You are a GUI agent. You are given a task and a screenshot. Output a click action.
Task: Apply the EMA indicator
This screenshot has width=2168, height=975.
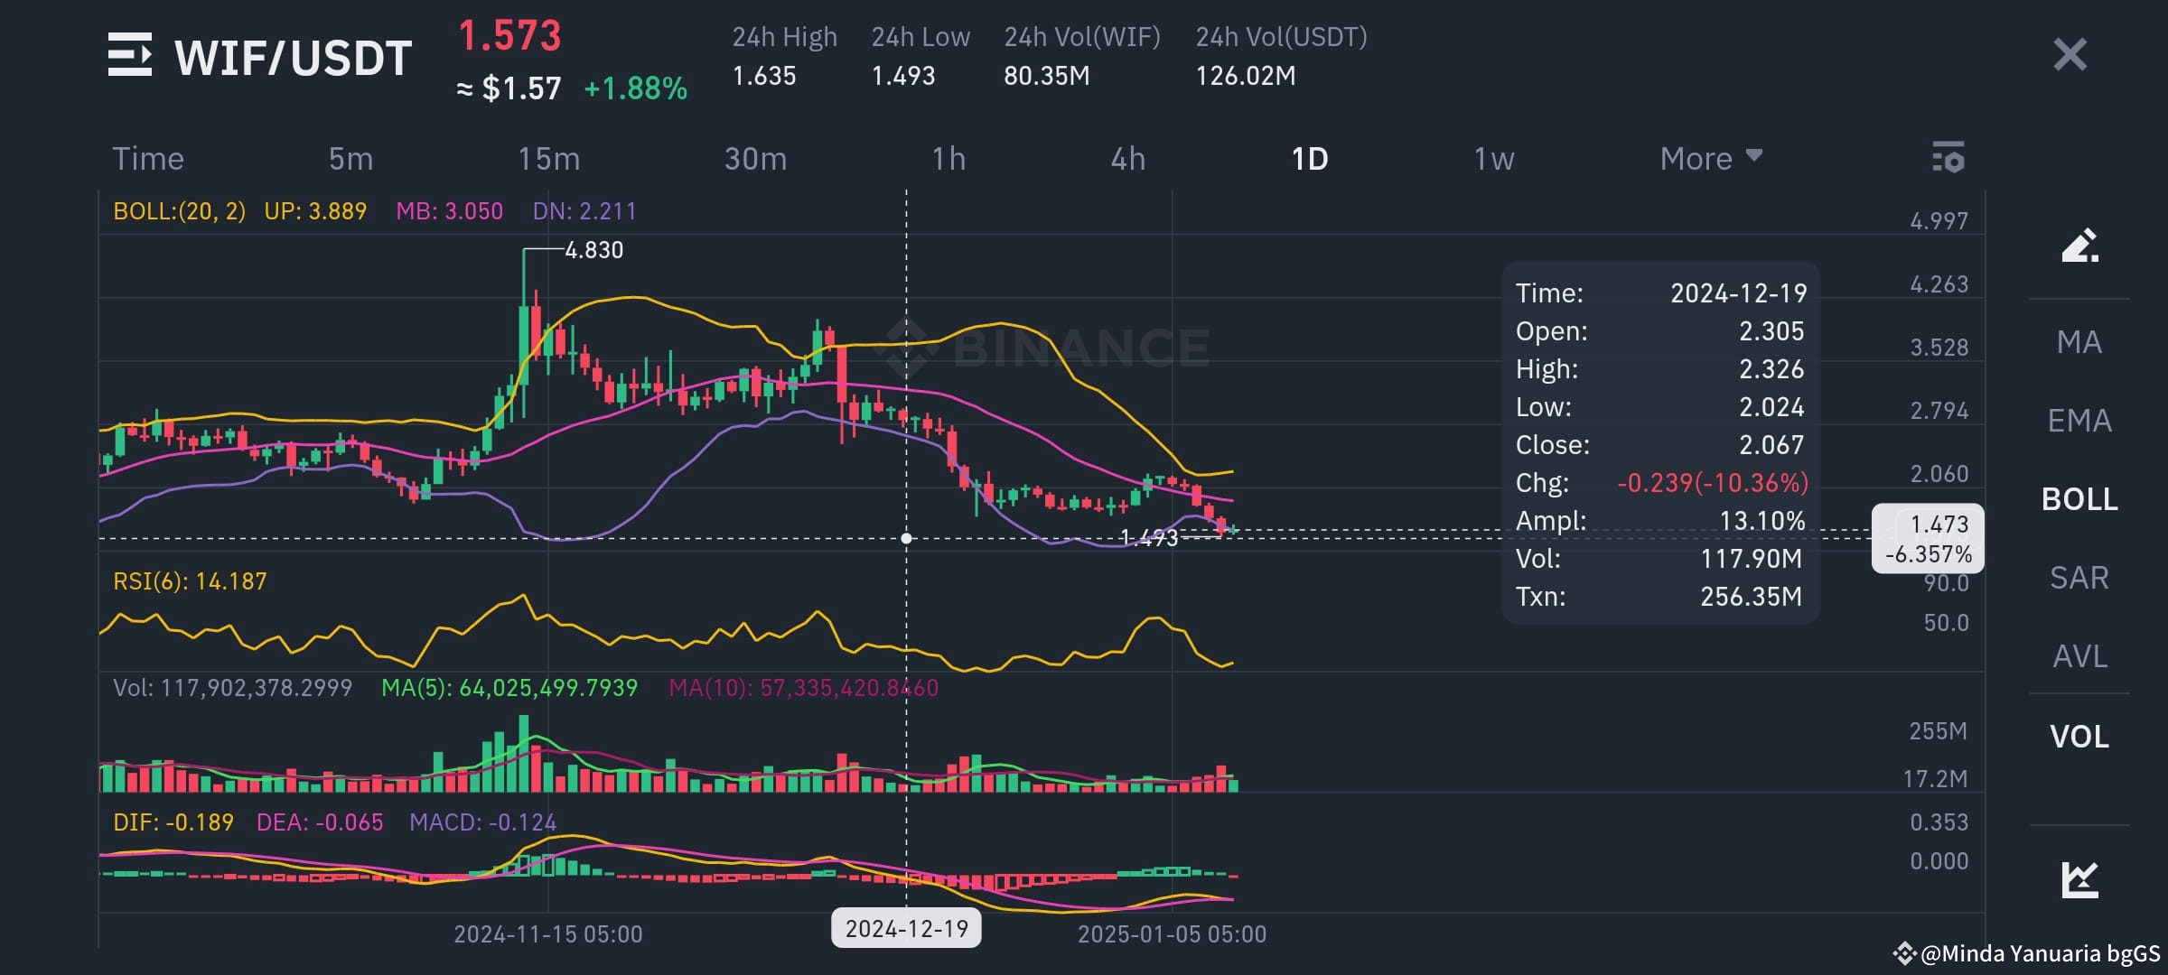pyautogui.click(x=2079, y=420)
